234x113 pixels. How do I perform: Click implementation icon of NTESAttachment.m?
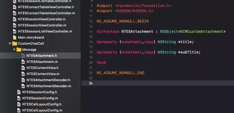point(23,62)
